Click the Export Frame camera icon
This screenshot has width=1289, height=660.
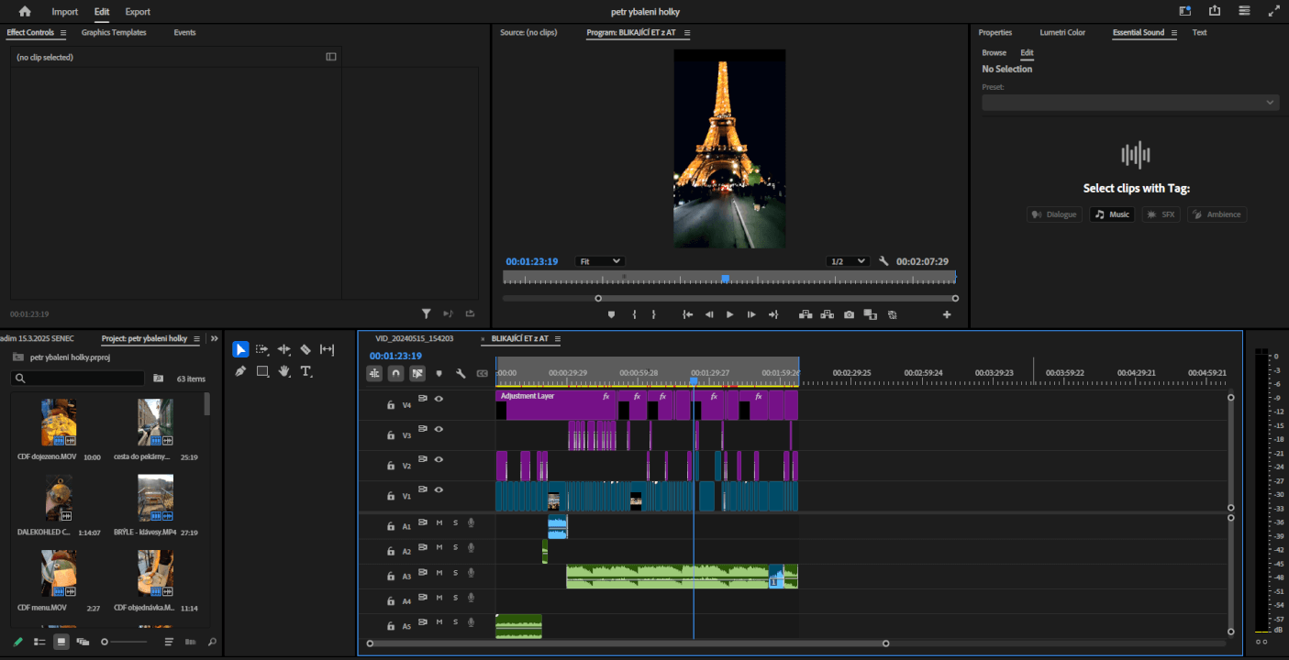pyautogui.click(x=849, y=314)
